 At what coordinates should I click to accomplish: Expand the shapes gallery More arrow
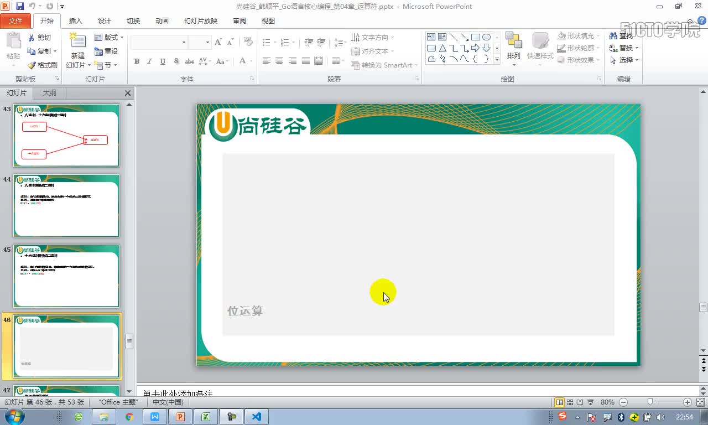point(497,59)
